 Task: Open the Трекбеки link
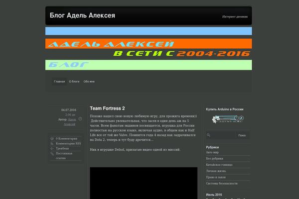click(x=62, y=148)
